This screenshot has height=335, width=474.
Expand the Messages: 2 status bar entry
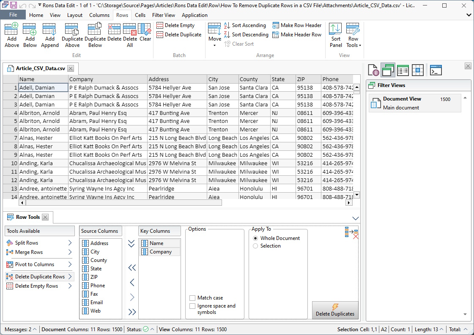(x=21, y=329)
